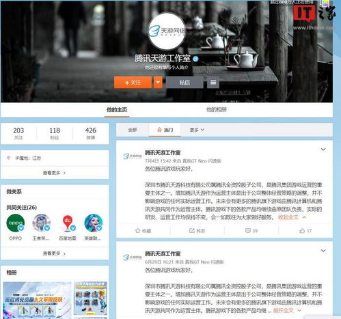Screen dimensions: 341x319
Task: Expand the second post with 展开全文
Action: (287, 311)
